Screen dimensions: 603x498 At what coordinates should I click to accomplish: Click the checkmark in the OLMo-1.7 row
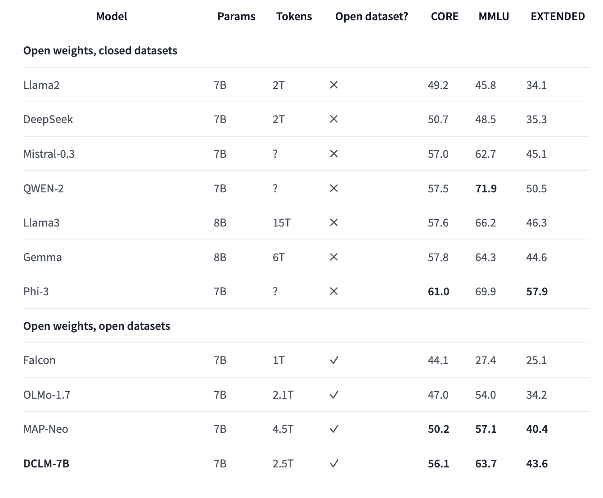pyautogui.click(x=334, y=395)
